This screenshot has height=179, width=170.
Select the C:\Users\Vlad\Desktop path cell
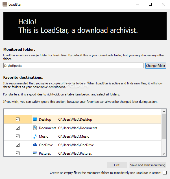pyautogui.click(x=109, y=120)
